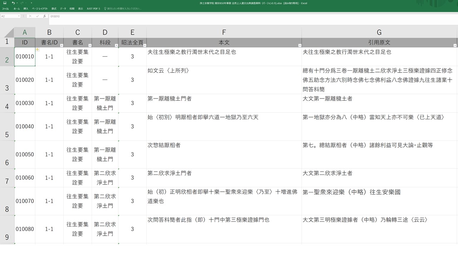Open the 書名ID filter dropdown

(62, 45)
